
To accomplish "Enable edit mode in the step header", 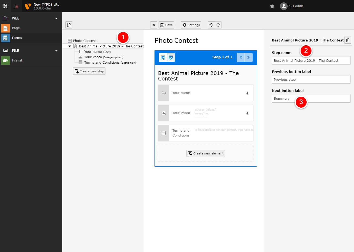I will [171, 57].
